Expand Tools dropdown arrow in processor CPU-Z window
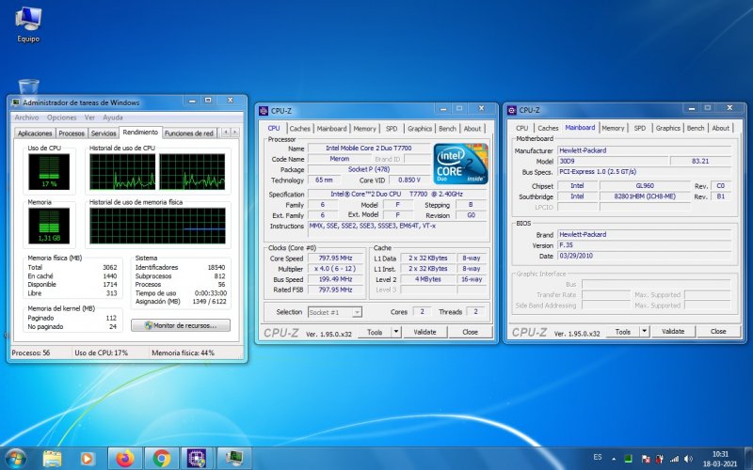The width and height of the screenshot is (753, 470). (396, 332)
